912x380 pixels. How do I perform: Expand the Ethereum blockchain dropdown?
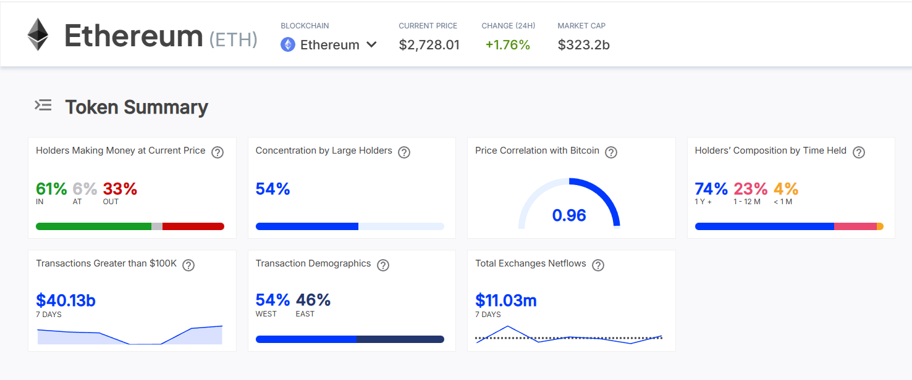click(329, 44)
